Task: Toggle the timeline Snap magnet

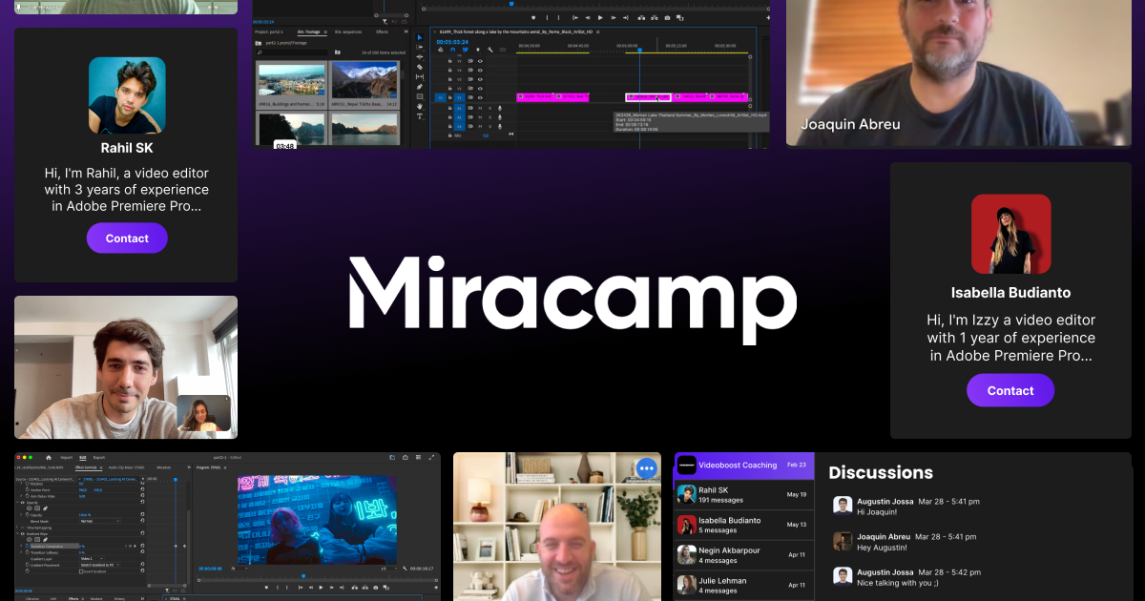Action: click(x=452, y=50)
